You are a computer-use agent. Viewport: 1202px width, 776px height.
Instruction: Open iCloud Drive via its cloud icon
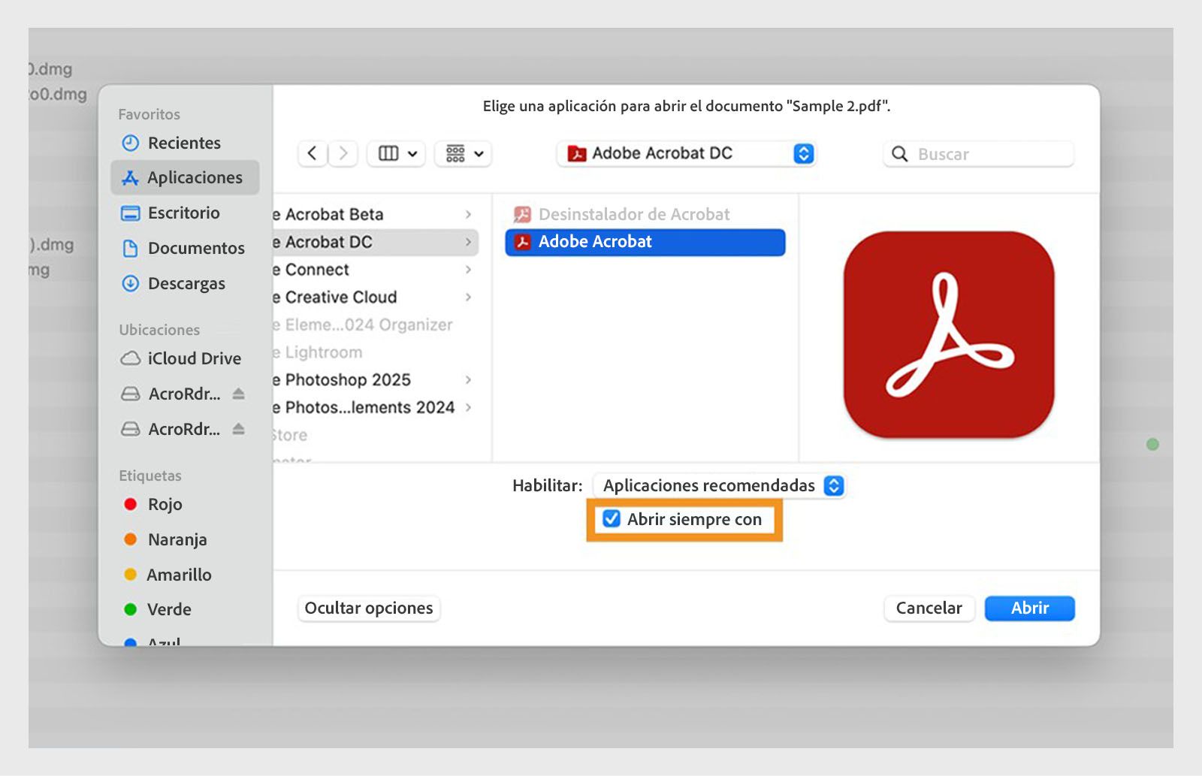(x=131, y=358)
